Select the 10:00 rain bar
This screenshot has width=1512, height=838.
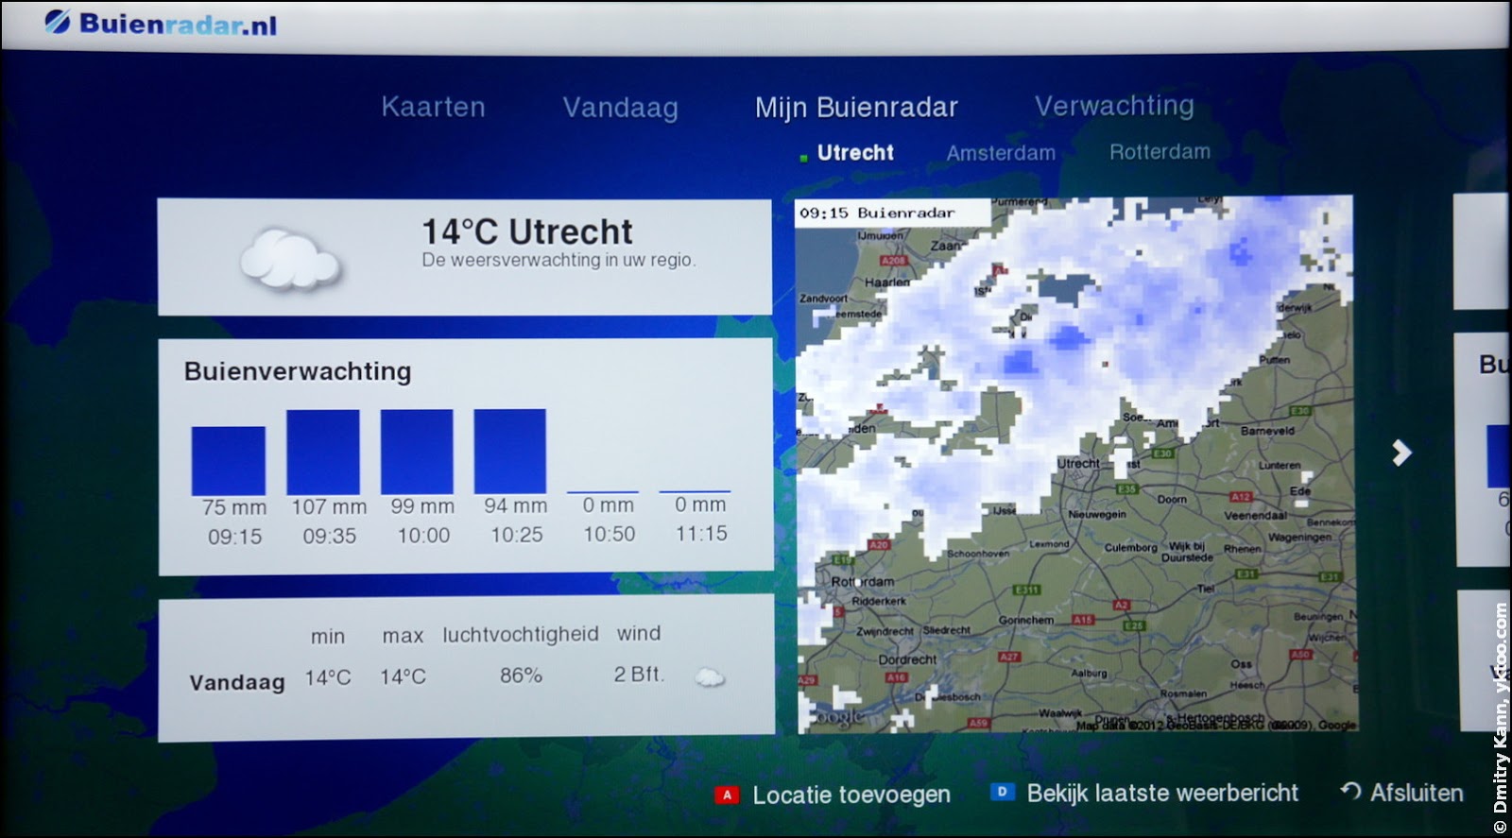coord(417,452)
